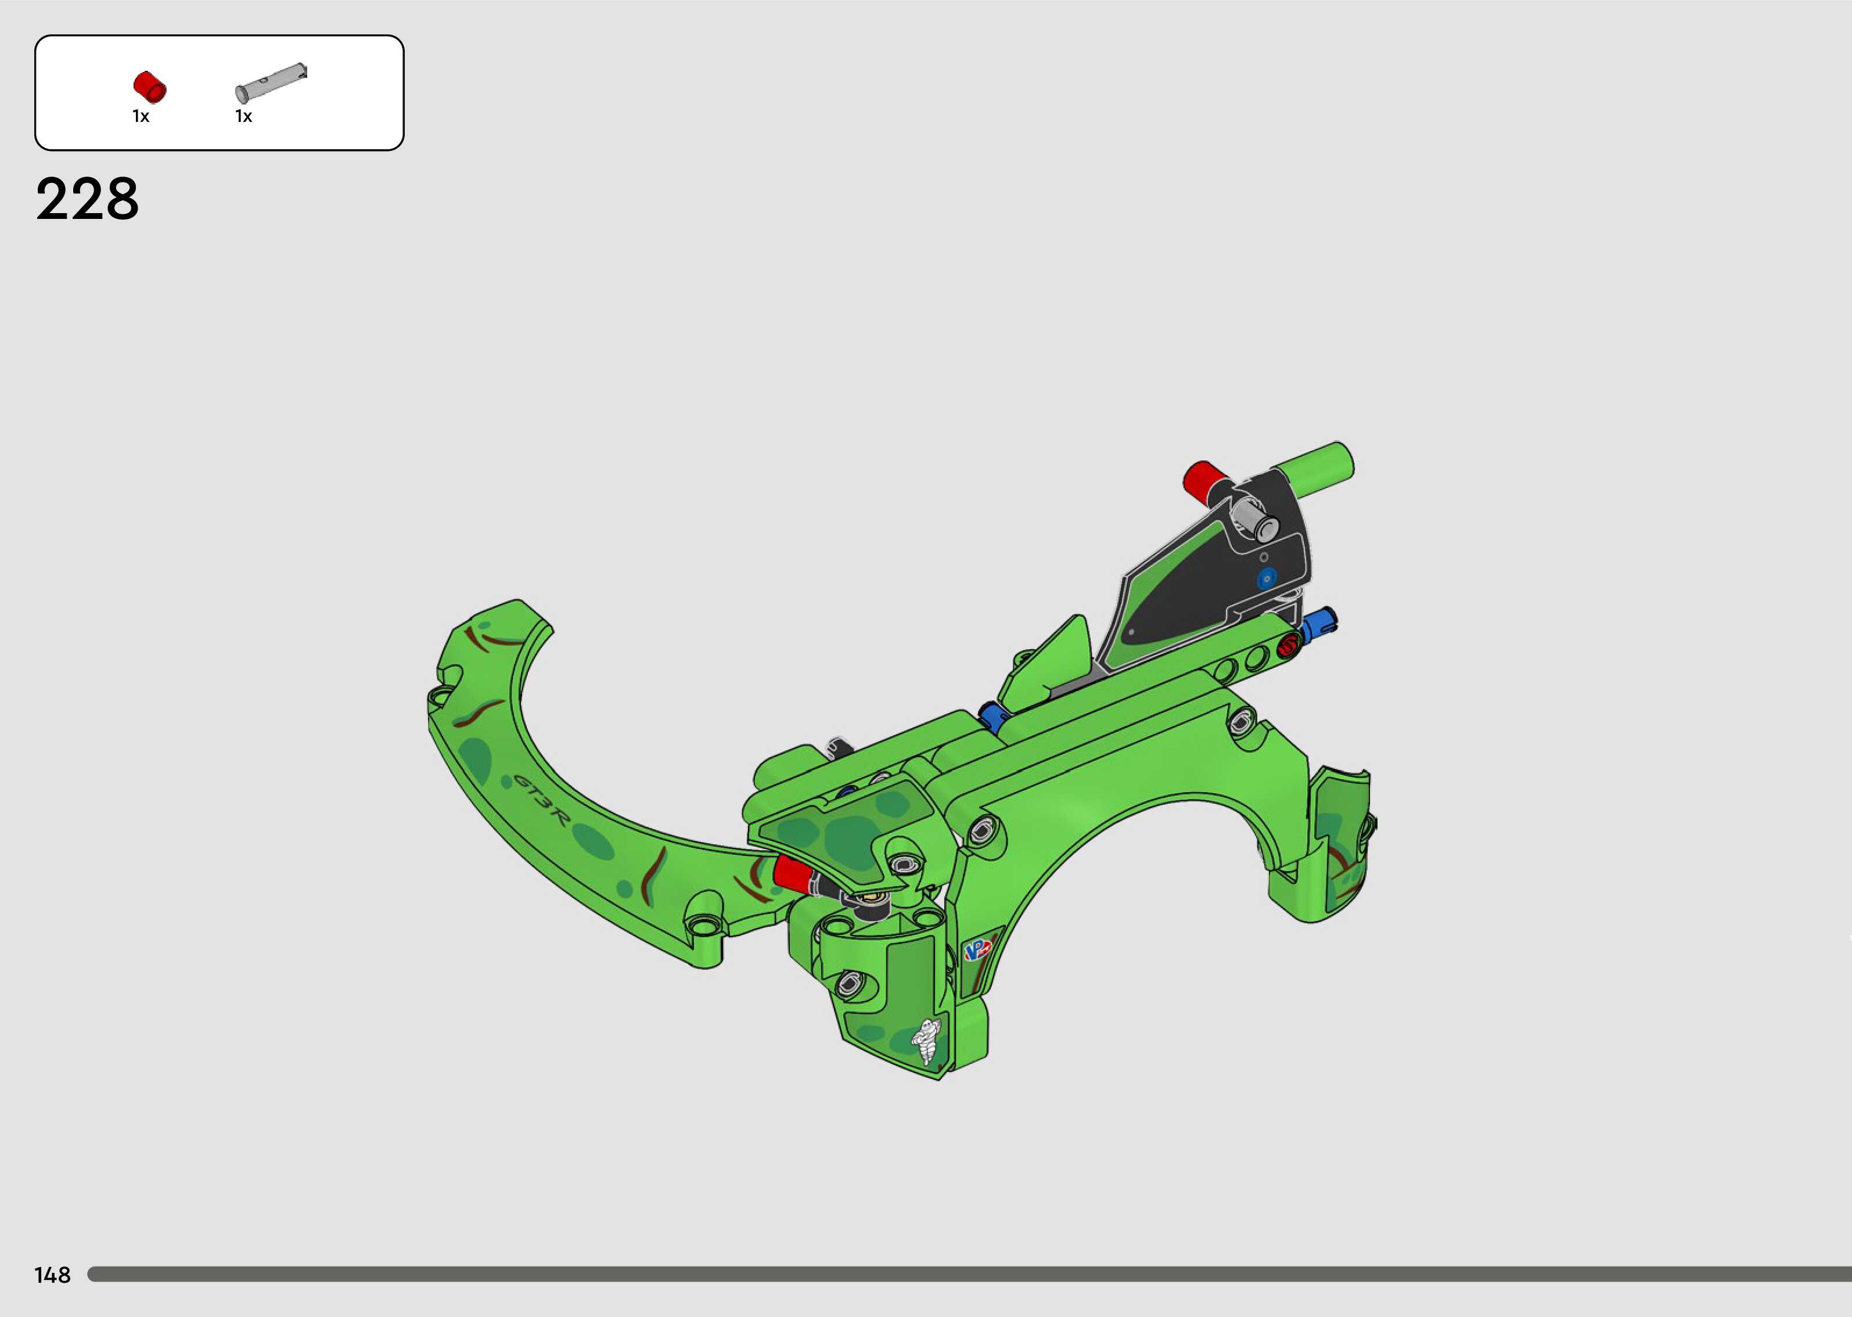Click the 1x label under red bush
Viewport: 1852px width, 1317px height.
coord(141,117)
